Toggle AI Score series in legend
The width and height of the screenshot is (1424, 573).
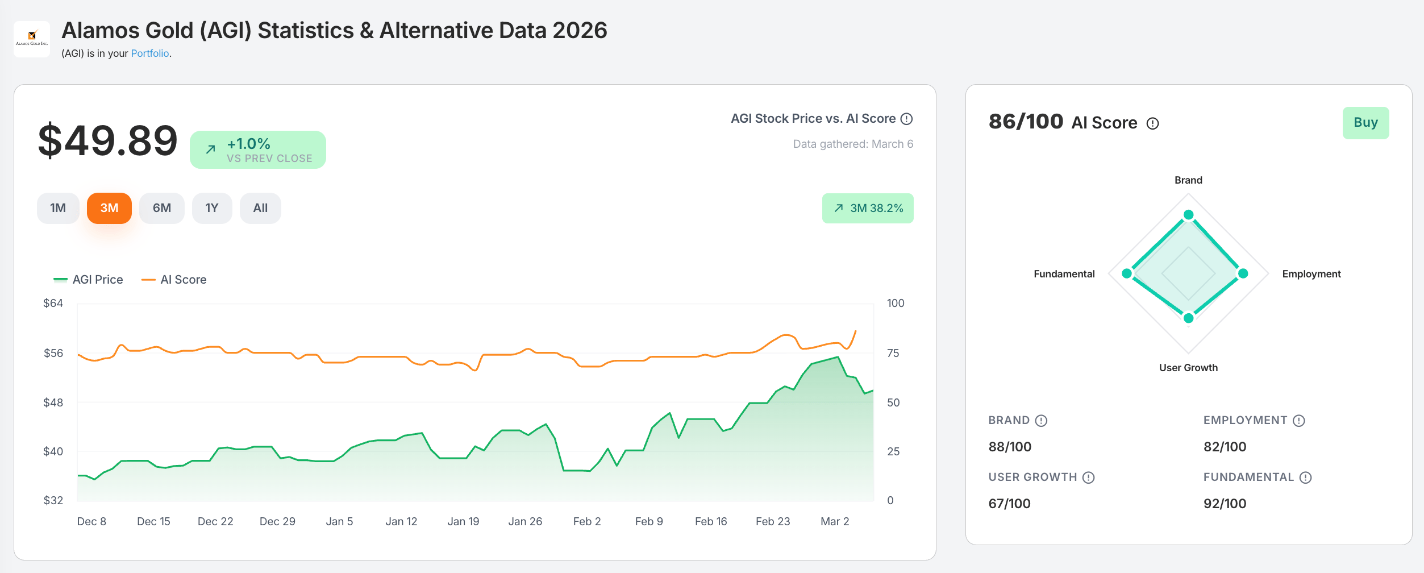tap(174, 280)
